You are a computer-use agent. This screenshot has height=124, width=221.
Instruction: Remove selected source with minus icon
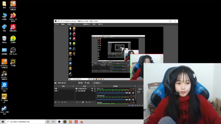[80, 102]
